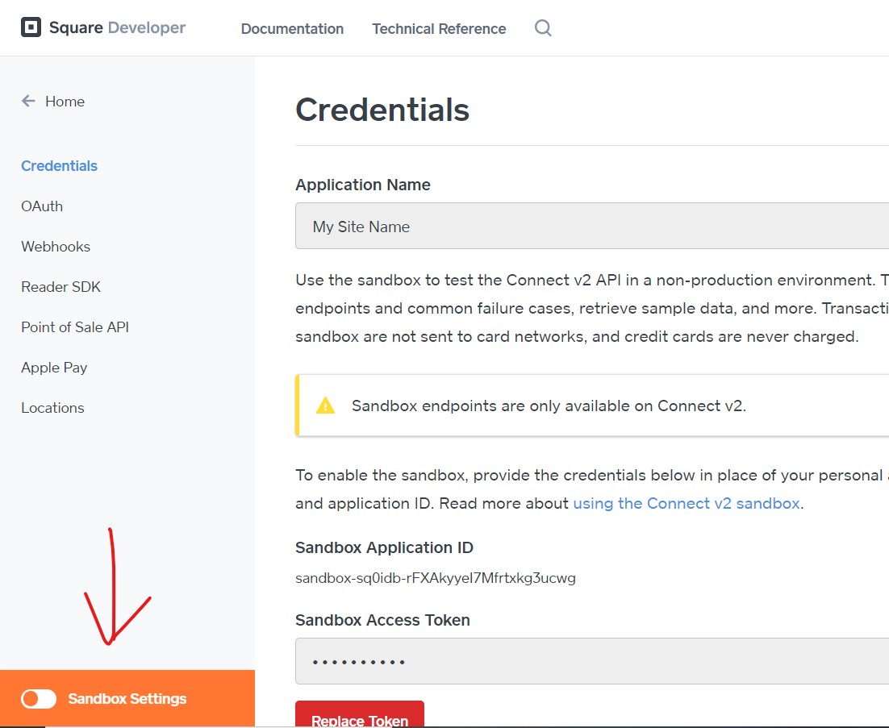This screenshot has height=728, width=889.
Task: Open the Webhooks section
Action: click(x=56, y=247)
